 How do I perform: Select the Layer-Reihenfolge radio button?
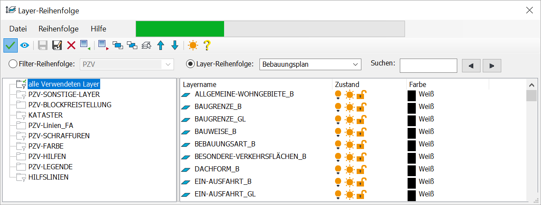click(x=190, y=64)
